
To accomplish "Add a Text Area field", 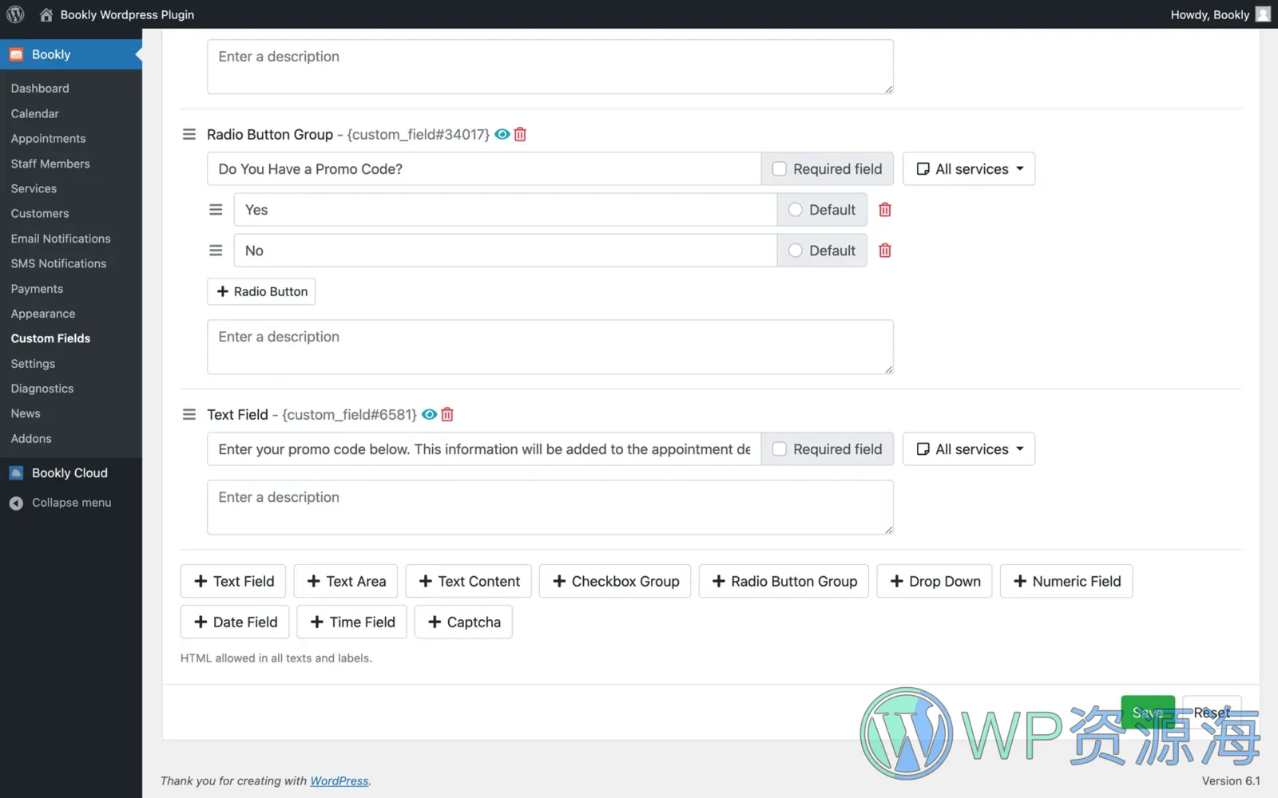I will tap(346, 581).
